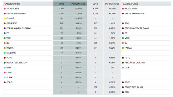Click the pink I.Fem color dot
The height and width of the screenshot is (97, 173).
(x=5, y=73)
